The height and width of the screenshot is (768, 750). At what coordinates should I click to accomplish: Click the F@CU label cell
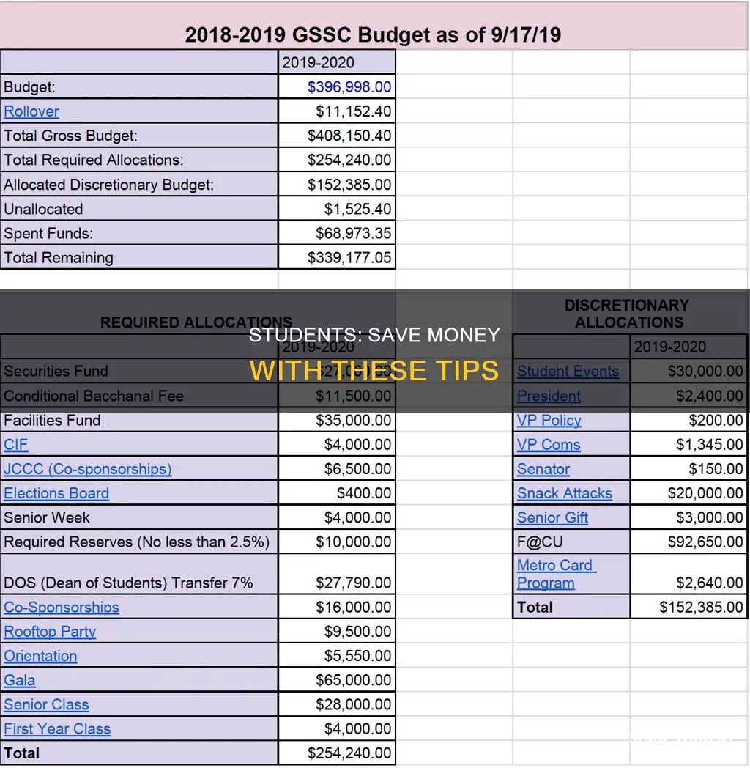click(x=571, y=542)
